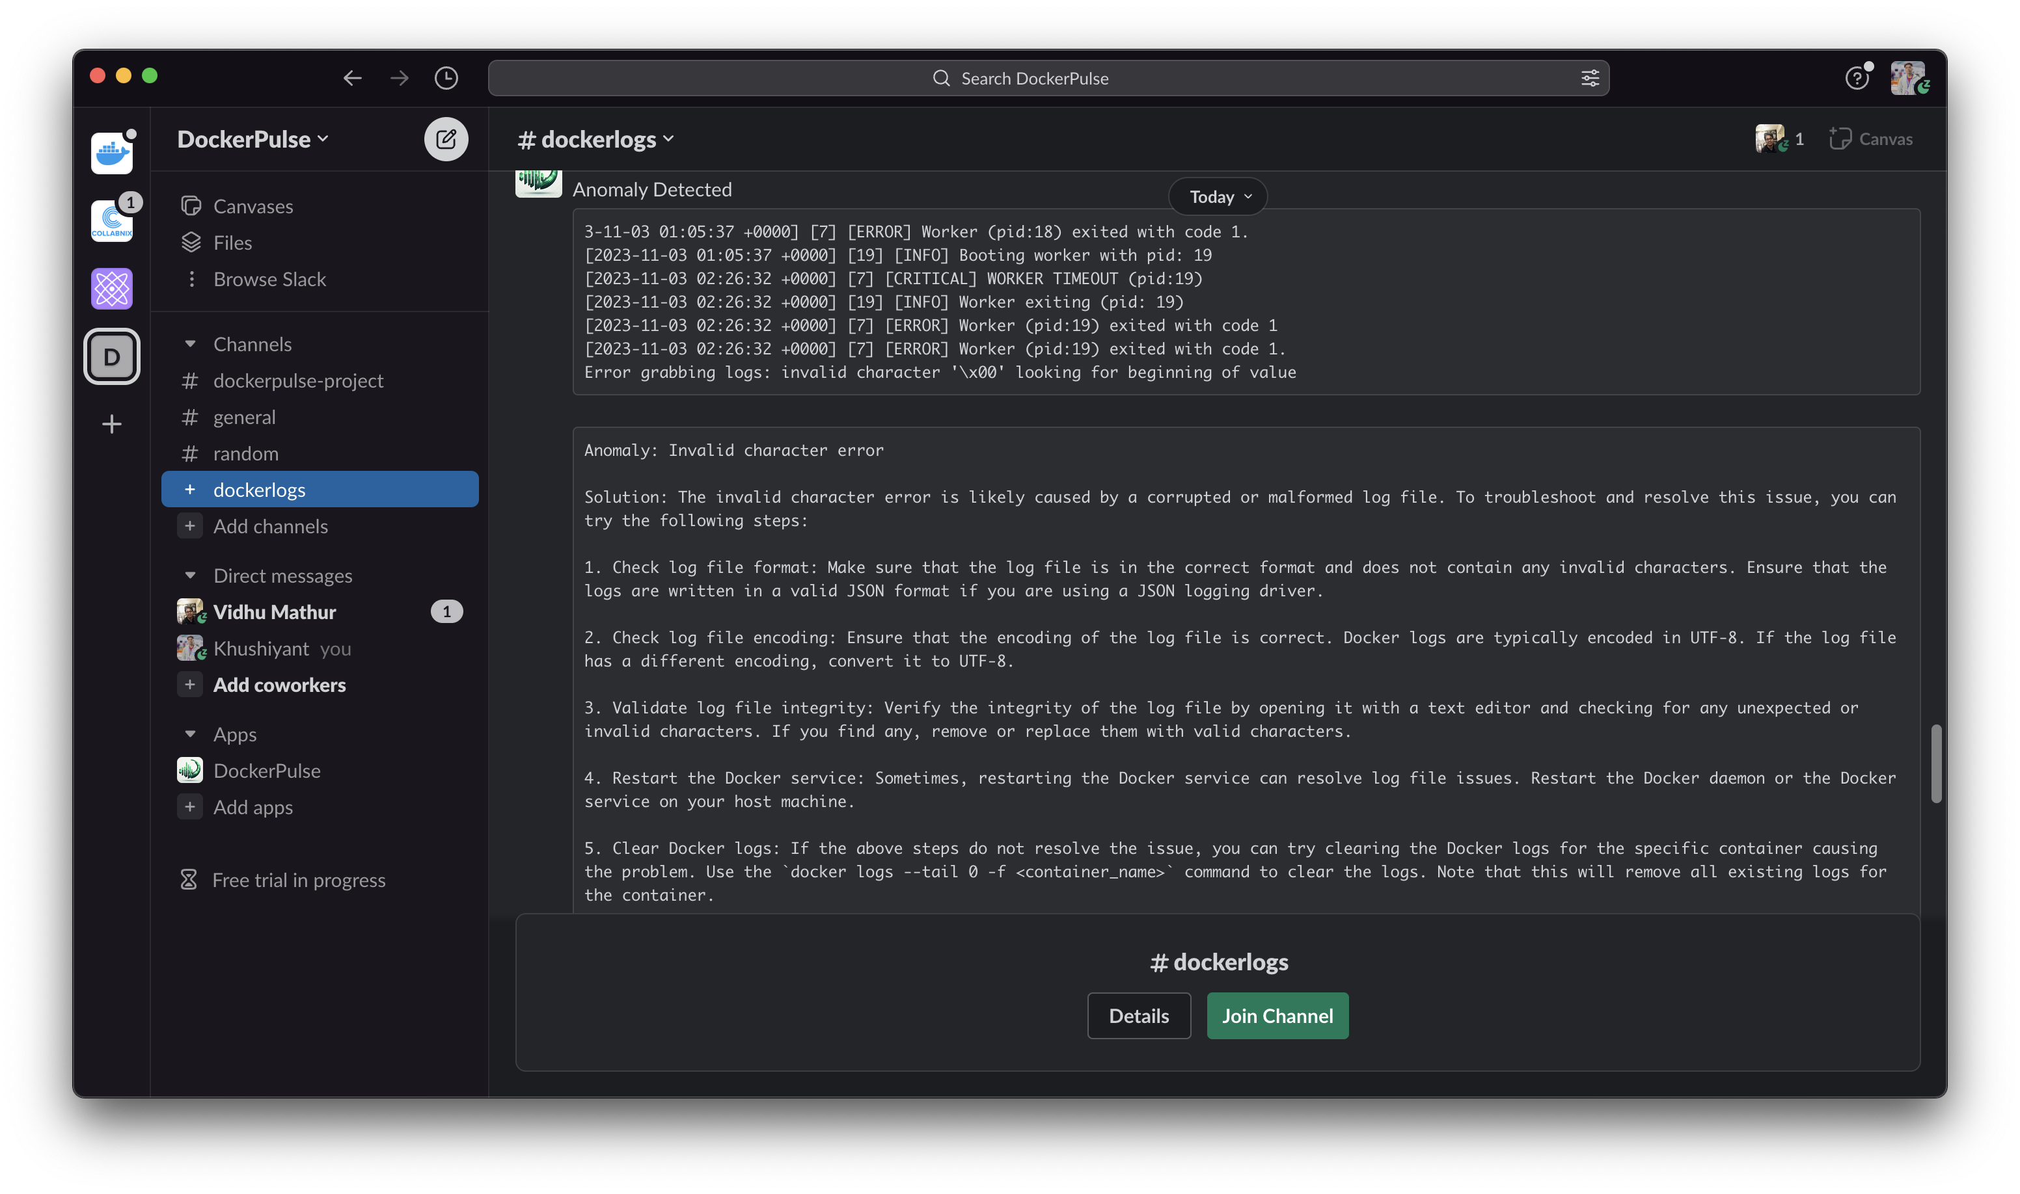
Task: Collapse the Direct messages section
Action: click(190, 576)
